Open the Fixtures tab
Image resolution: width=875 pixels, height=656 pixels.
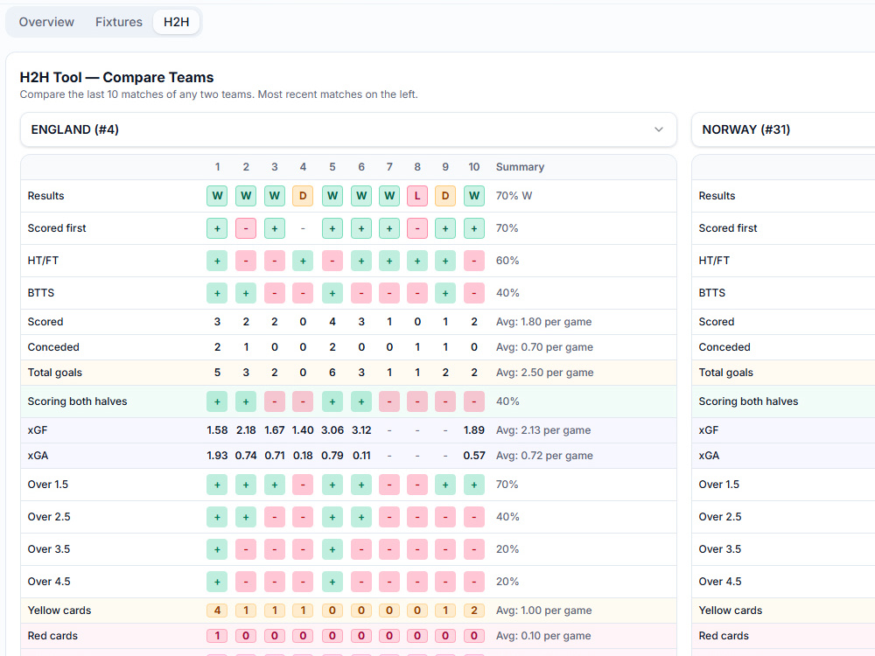pos(119,22)
